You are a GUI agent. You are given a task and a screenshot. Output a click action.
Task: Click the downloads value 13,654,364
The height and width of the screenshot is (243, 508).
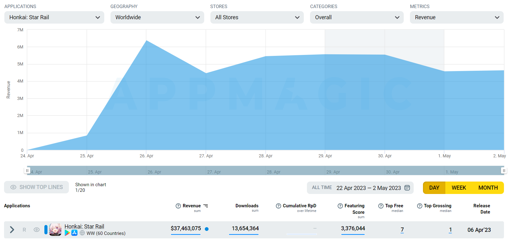[245, 228]
